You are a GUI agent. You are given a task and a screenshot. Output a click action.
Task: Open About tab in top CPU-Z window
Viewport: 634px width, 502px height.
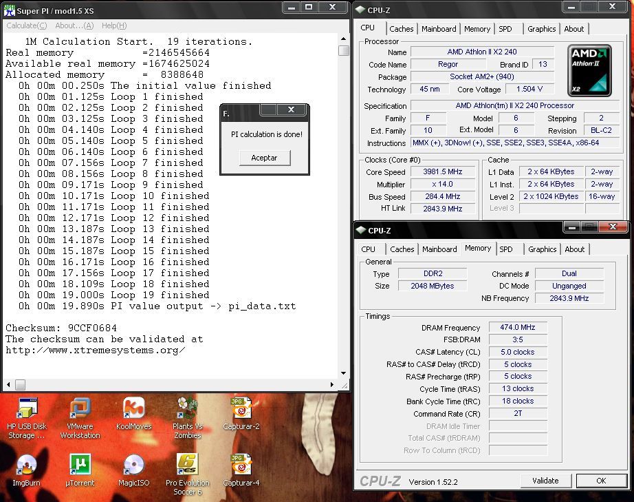pos(573,29)
